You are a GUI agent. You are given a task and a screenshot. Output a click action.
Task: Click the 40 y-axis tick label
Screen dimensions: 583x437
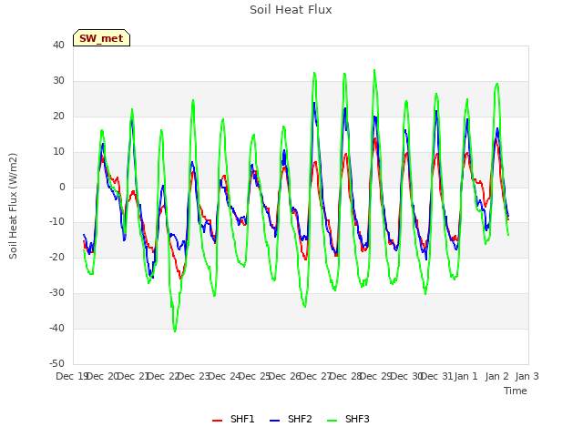(58, 46)
